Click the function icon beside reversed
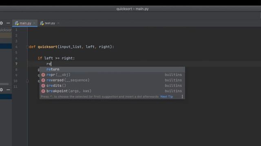This screenshot has height=146, width=261. (43, 80)
